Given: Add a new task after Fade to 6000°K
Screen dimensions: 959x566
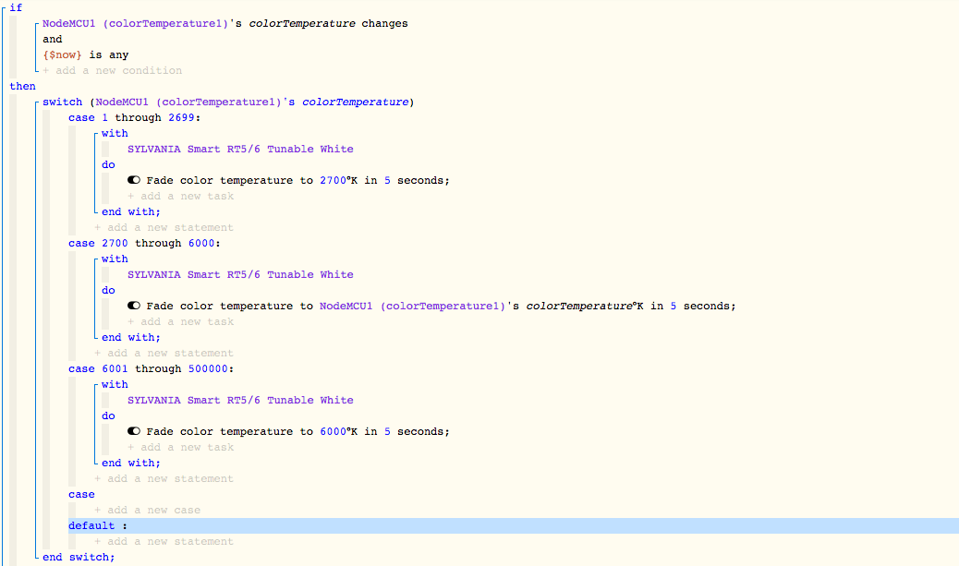Looking at the screenshot, I should 180,448.
